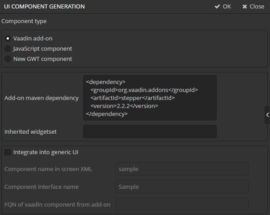Select the JavaScript component radio button
270x215 pixels.
click(x=8, y=49)
